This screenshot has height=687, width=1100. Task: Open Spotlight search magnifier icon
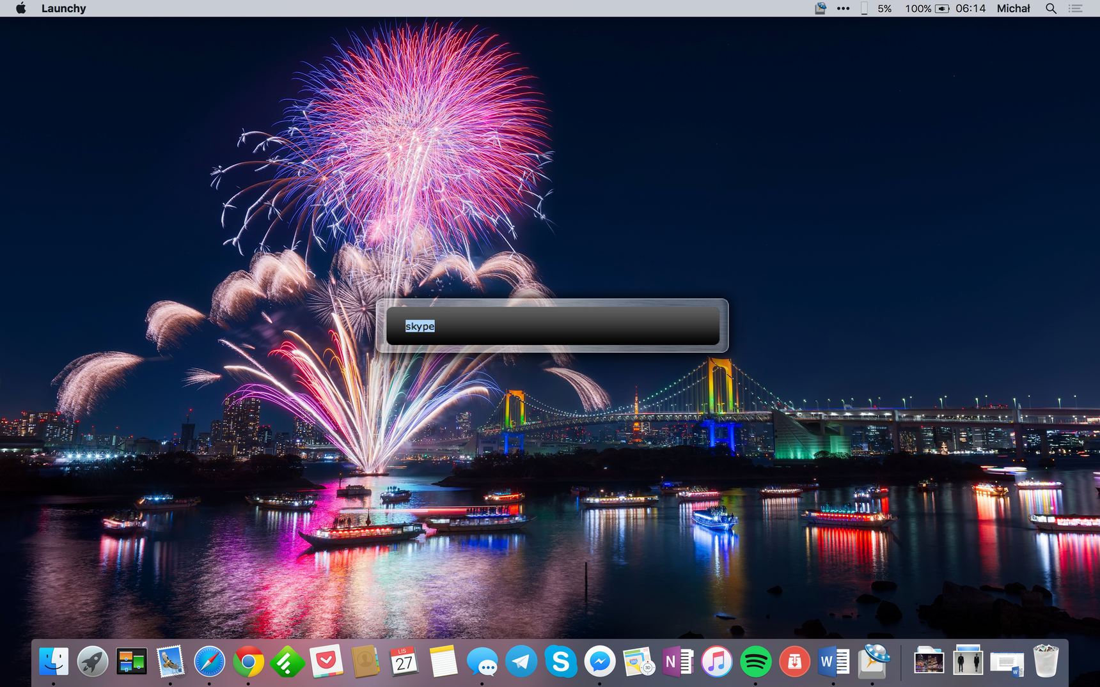click(x=1051, y=8)
